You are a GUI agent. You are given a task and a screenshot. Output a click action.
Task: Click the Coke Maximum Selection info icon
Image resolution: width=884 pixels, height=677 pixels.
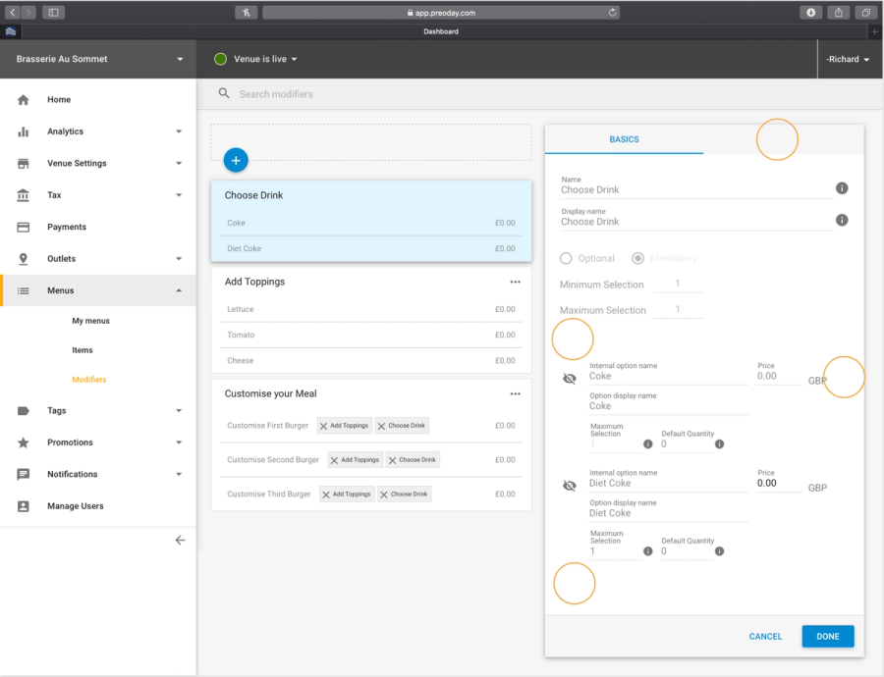click(x=648, y=444)
